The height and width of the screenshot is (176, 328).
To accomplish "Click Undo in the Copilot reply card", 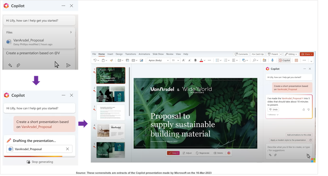I will (x=273, y=110).
